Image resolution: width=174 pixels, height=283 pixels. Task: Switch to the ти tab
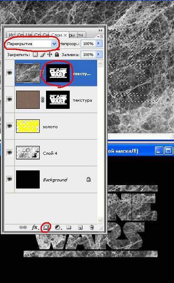81,35
